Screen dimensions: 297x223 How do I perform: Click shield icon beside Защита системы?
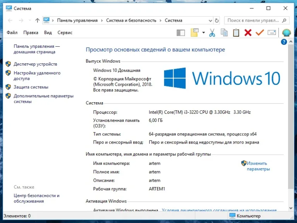click(x=8, y=87)
